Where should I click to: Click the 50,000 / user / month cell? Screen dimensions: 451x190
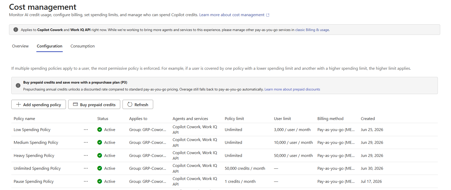click(x=293, y=155)
